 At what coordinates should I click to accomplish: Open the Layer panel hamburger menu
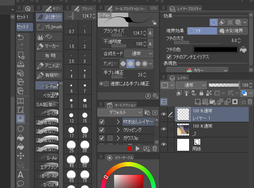(x=163, y=77)
